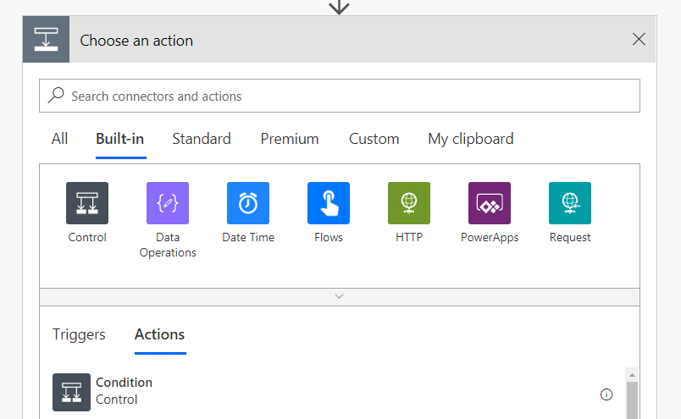Add the Condition control action

pos(124,391)
